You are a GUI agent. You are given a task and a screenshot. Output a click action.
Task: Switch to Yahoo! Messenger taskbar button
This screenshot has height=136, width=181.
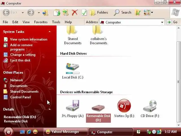pos(65,132)
